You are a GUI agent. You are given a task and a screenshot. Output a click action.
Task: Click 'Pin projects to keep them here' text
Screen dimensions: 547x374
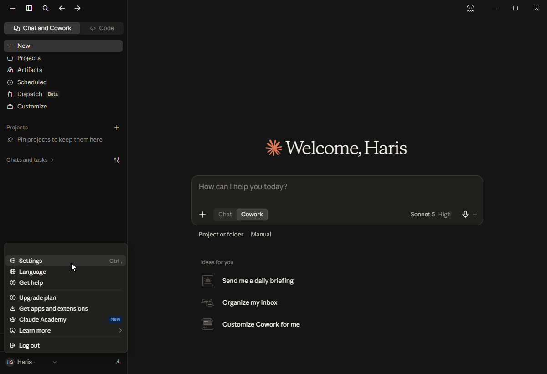click(x=60, y=140)
